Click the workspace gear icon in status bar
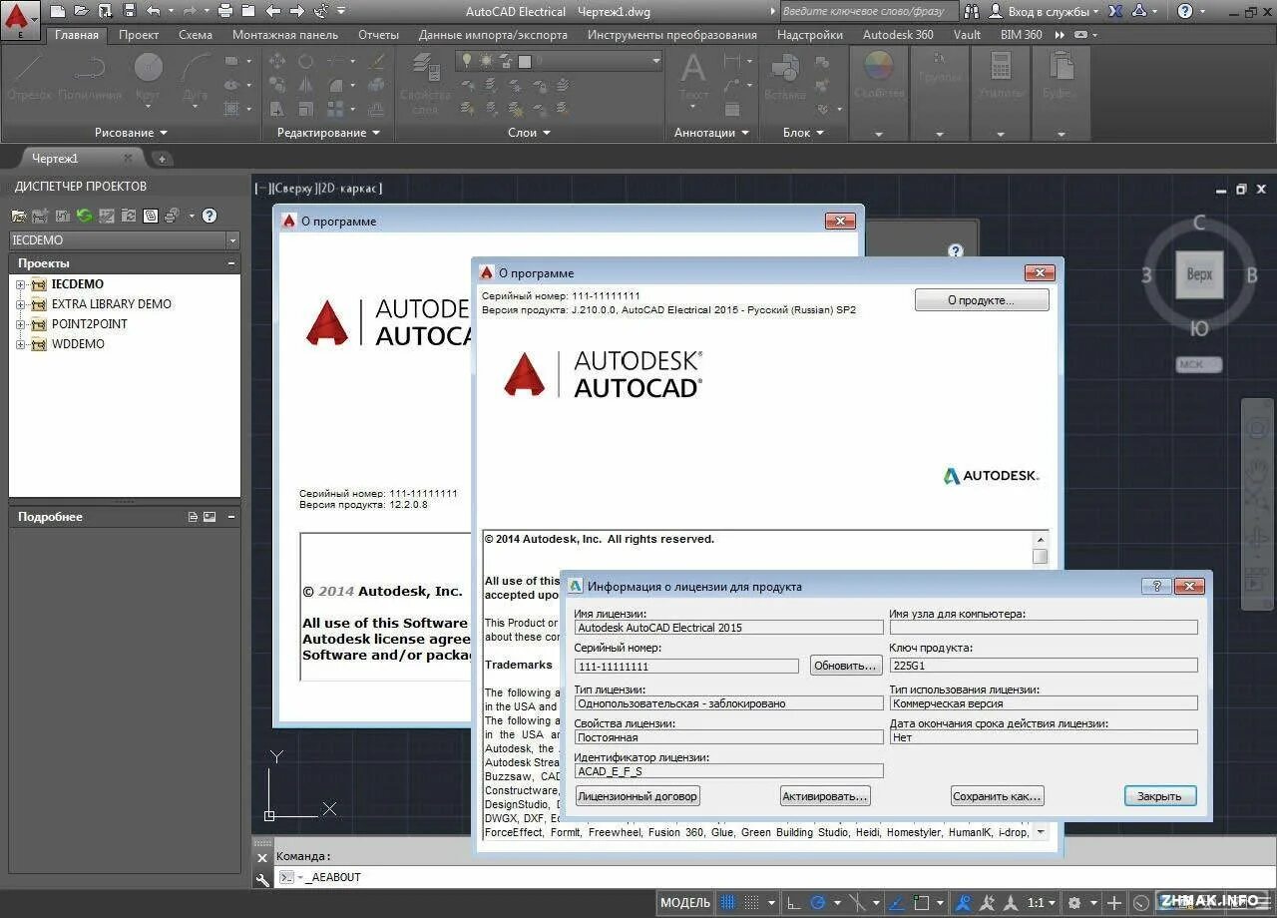 (1074, 903)
